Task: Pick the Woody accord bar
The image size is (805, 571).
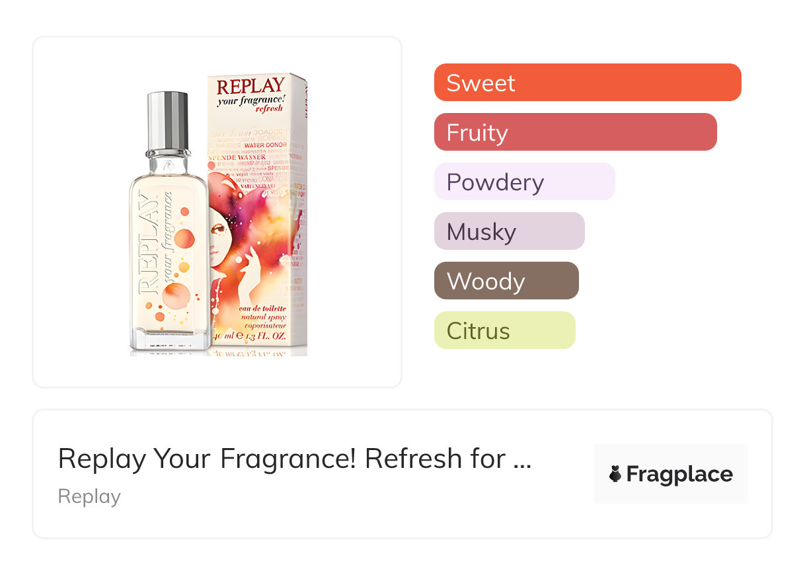Action: 506,281
